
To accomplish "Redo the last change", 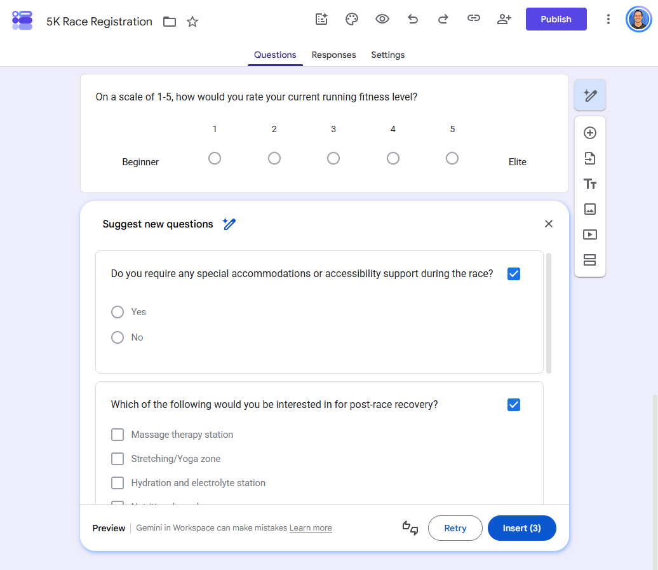I will pos(443,19).
